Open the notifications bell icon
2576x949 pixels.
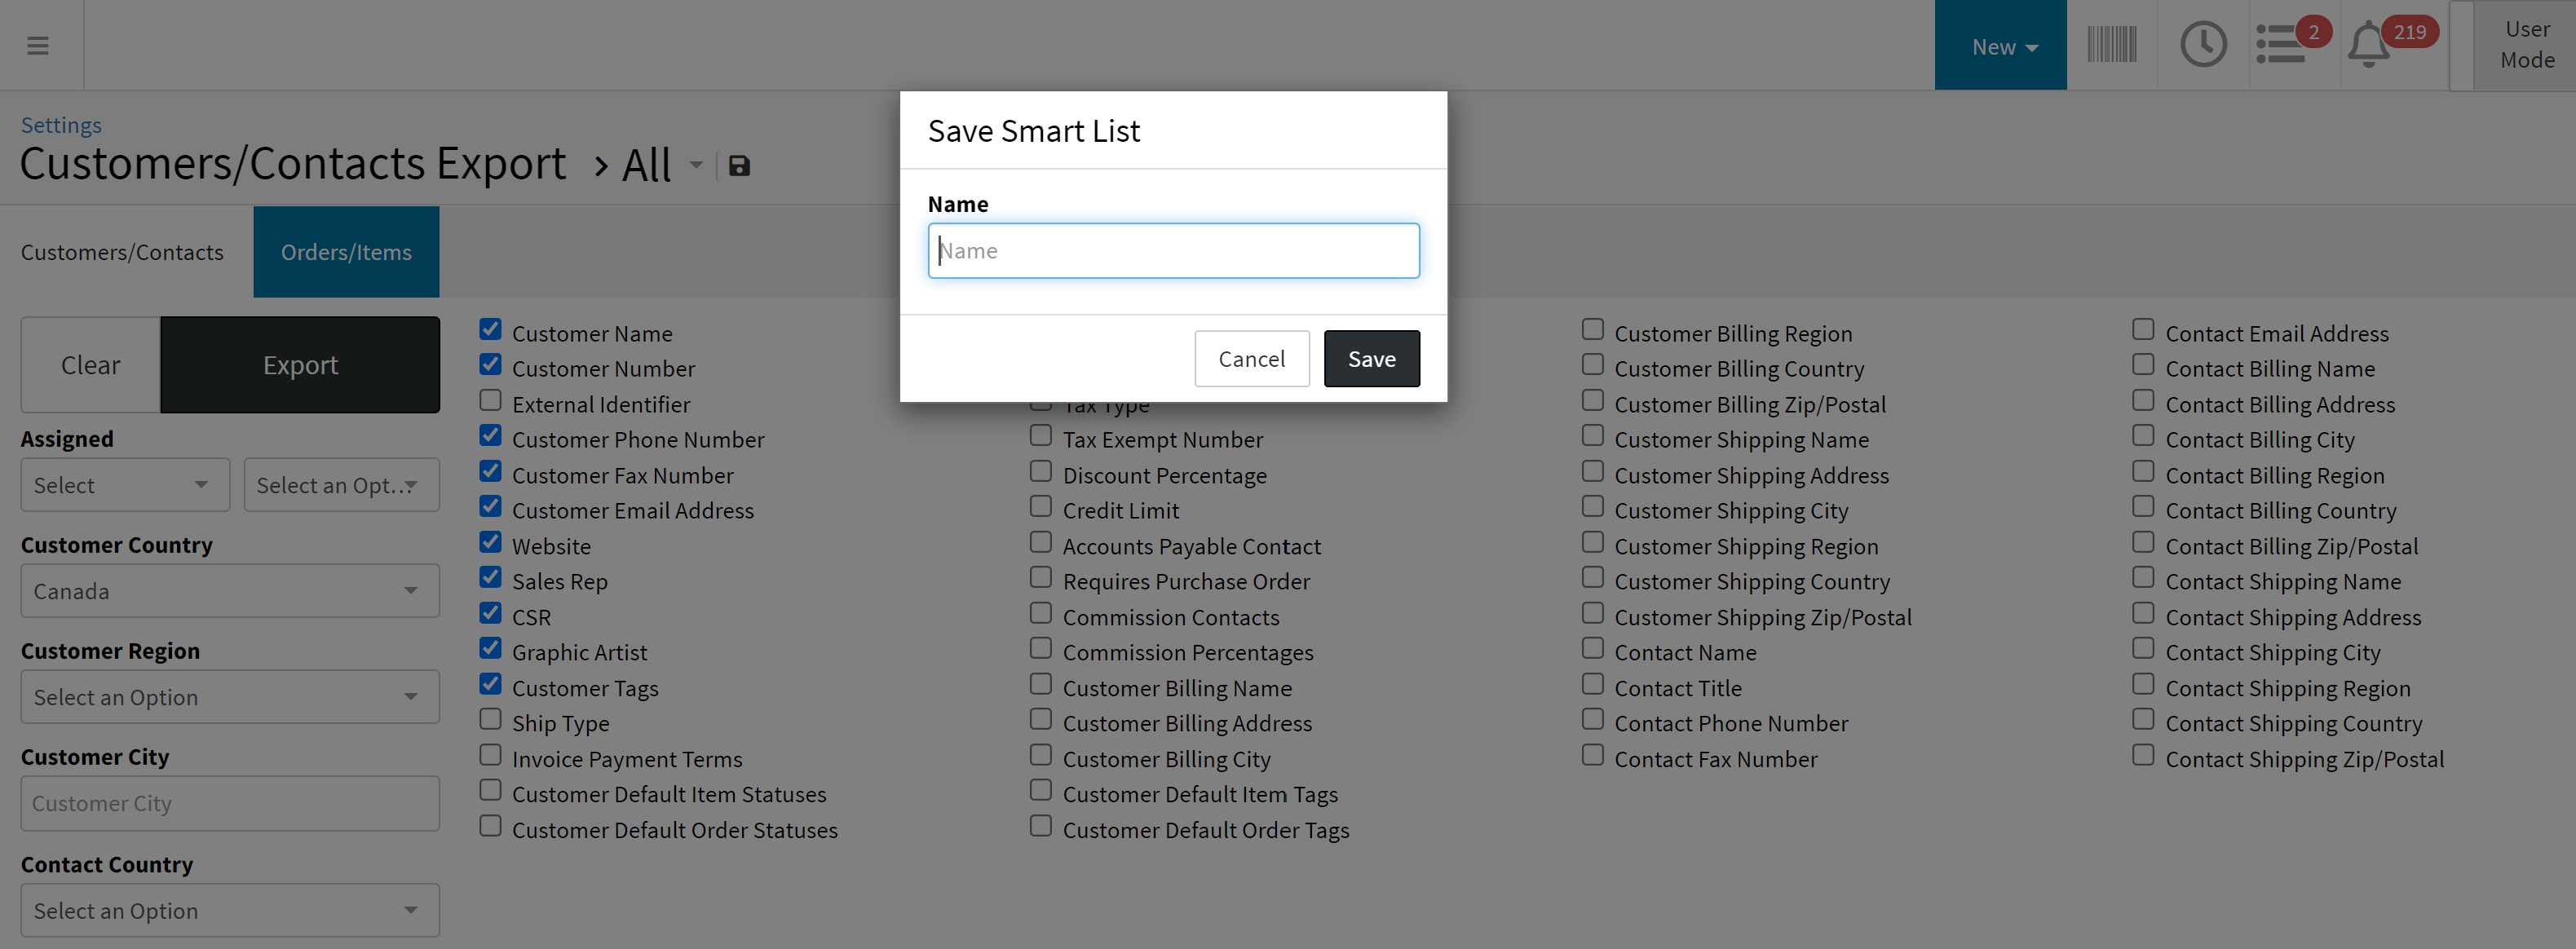[x=2369, y=46]
